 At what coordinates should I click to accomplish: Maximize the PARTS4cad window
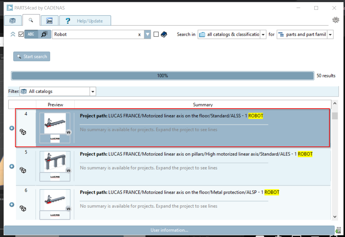pyautogui.click(x=316, y=8)
